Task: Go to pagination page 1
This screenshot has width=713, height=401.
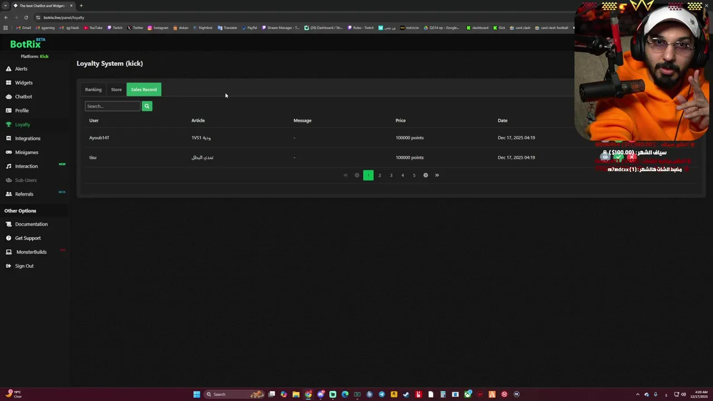Action: coord(368,175)
